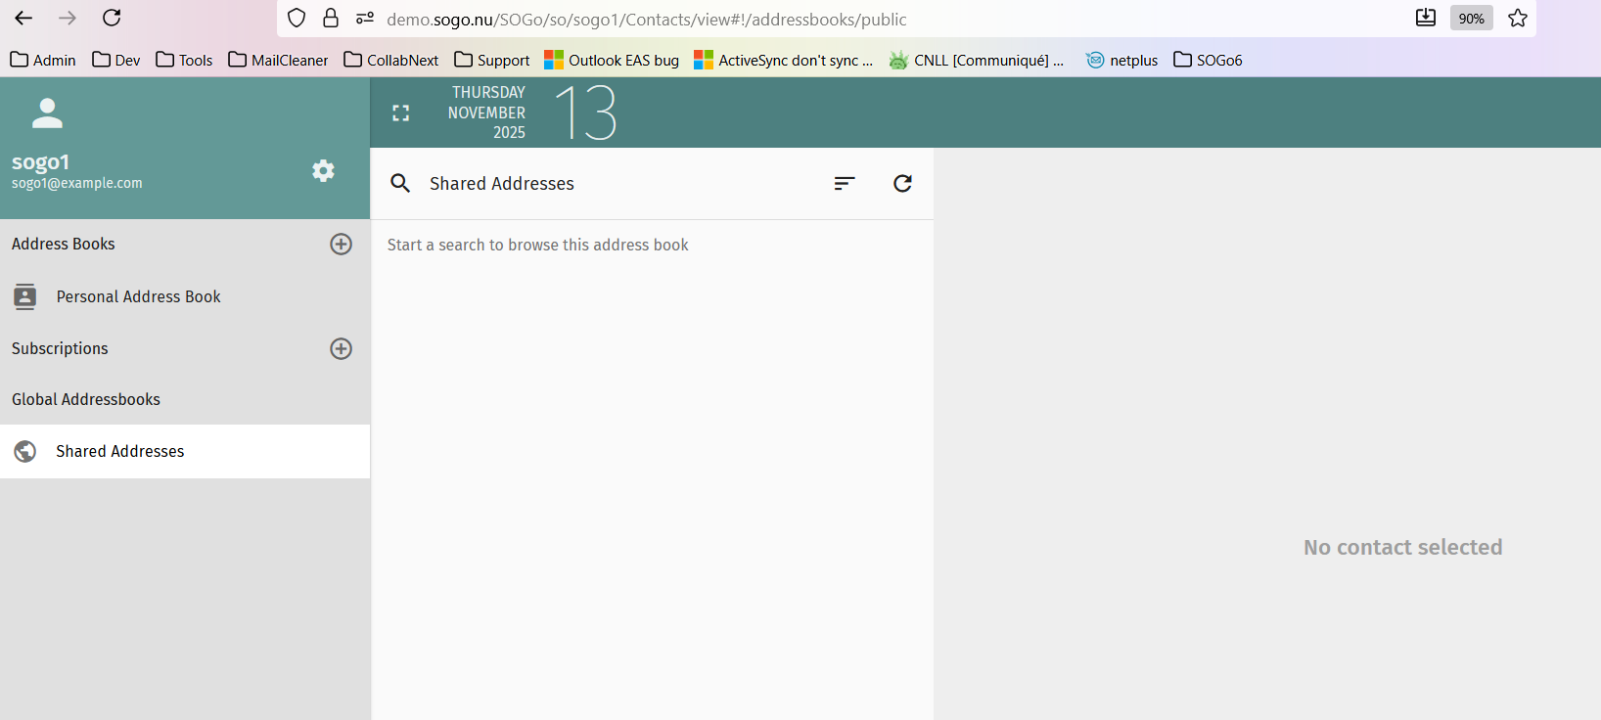Click the Shared Addresses search field
Image resolution: width=1601 pixels, height=720 pixels.
coord(617,184)
